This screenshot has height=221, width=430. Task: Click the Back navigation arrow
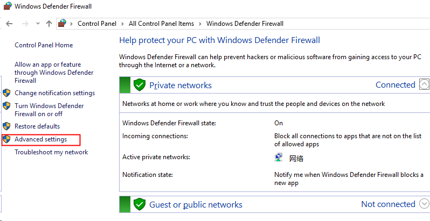click(9, 24)
